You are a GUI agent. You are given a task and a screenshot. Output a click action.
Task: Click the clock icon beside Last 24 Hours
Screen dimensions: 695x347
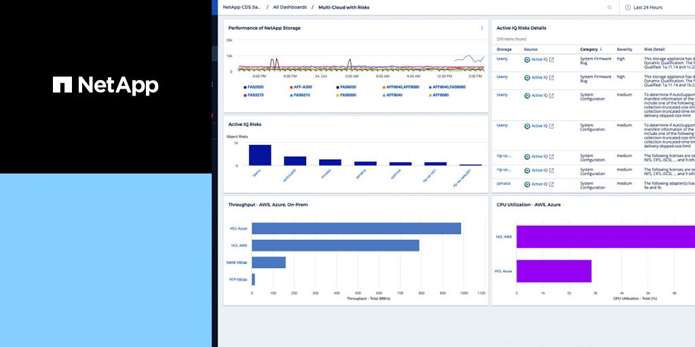point(627,7)
